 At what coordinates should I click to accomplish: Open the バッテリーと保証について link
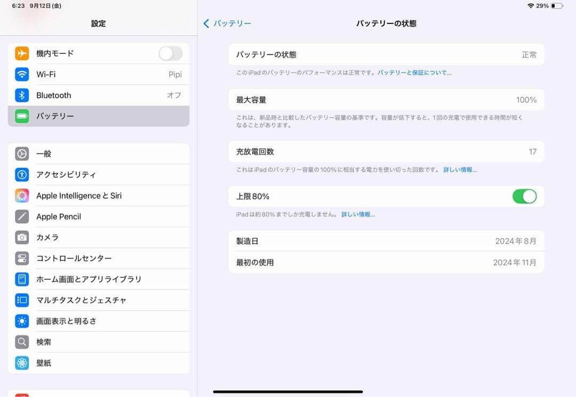(x=413, y=72)
